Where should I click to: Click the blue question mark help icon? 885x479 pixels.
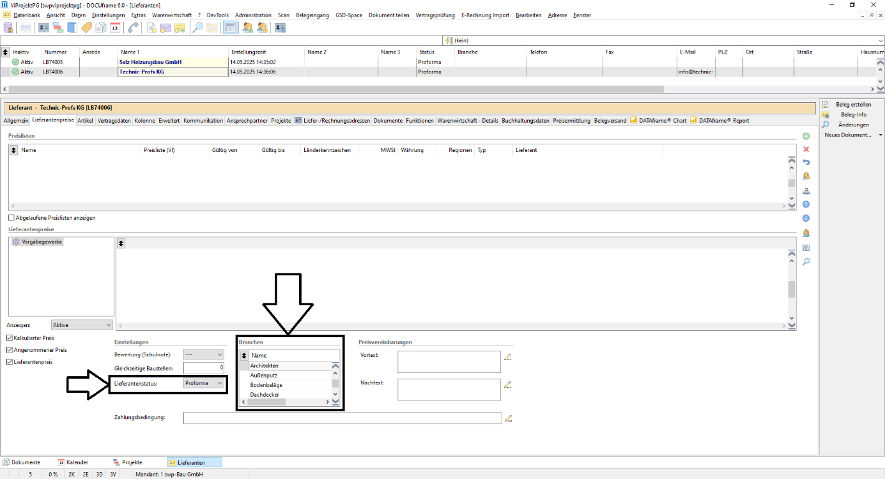click(x=806, y=204)
